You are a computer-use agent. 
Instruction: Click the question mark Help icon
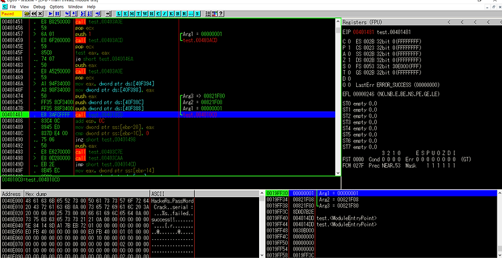point(221,14)
